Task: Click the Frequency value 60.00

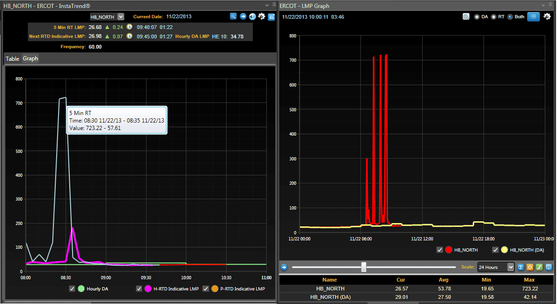Action: tap(95, 47)
